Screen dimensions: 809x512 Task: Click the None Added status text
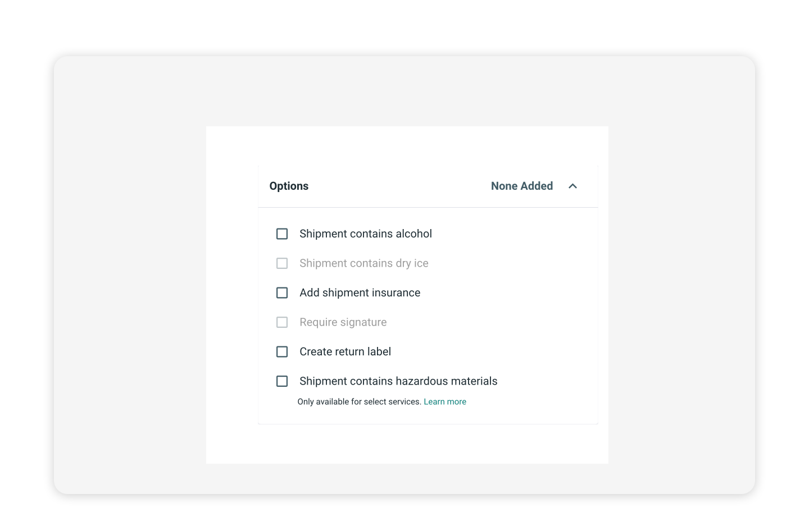click(521, 186)
